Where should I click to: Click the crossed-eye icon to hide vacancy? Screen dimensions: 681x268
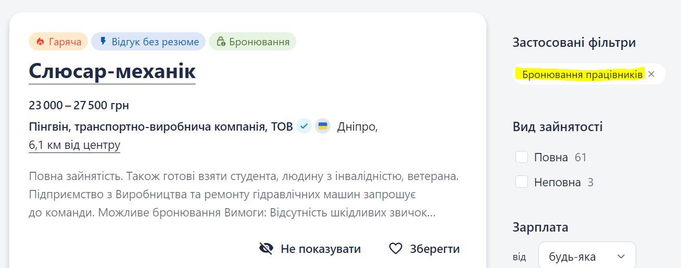point(266,249)
